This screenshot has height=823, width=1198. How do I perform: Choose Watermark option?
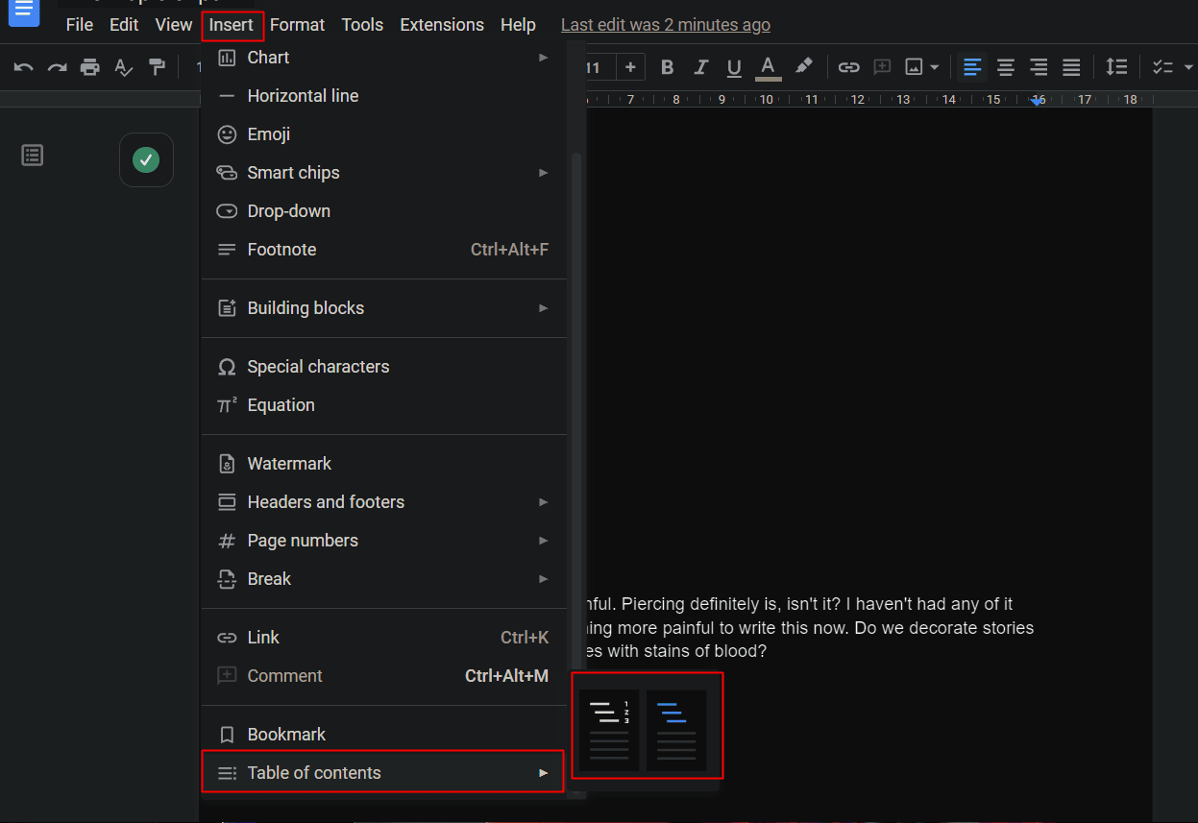(384, 464)
